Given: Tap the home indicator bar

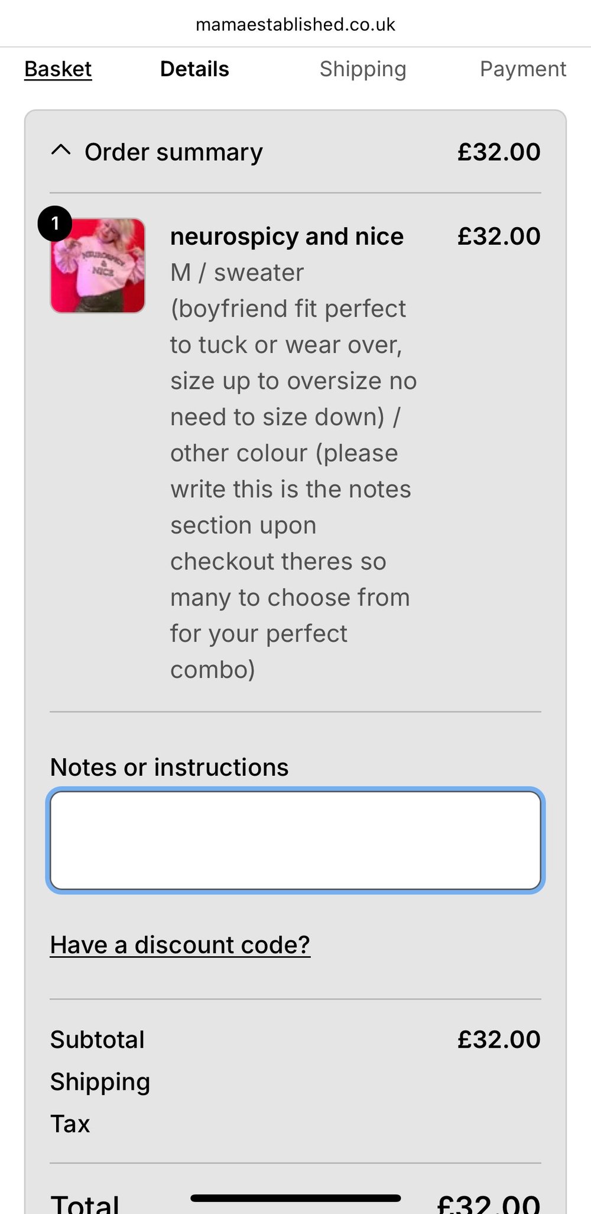Looking at the screenshot, I should pyautogui.click(x=295, y=1198).
